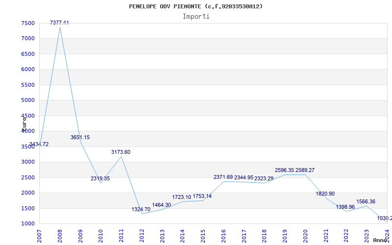This screenshot has width=392, height=245.
Task: Click the 2018 x-axis year label
Action: (265, 236)
